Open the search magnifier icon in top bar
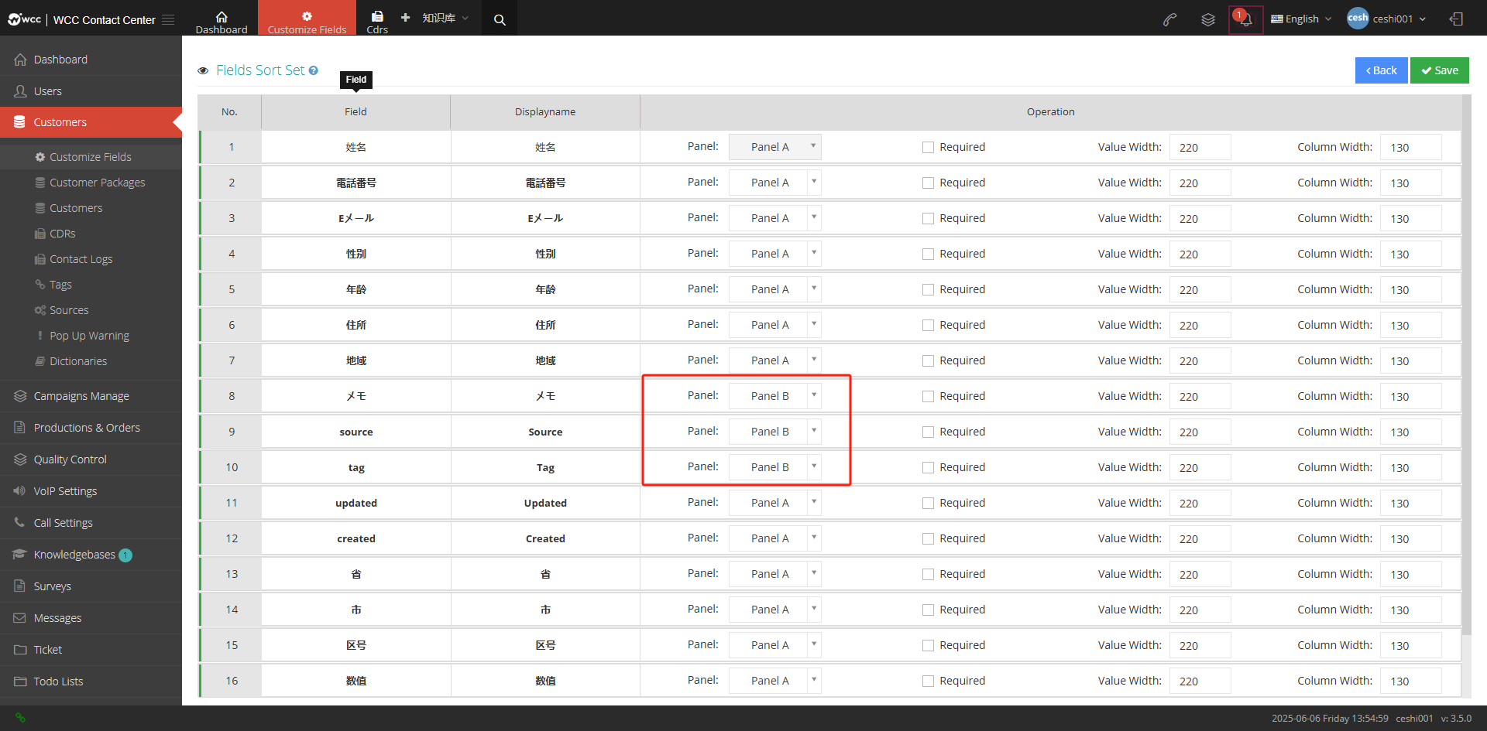1487x731 pixels. pyautogui.click(x=500, y=19)
